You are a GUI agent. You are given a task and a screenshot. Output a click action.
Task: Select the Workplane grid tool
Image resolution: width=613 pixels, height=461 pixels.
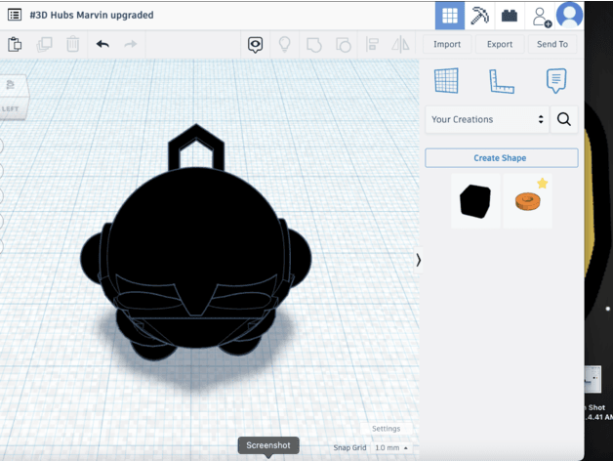446,81
